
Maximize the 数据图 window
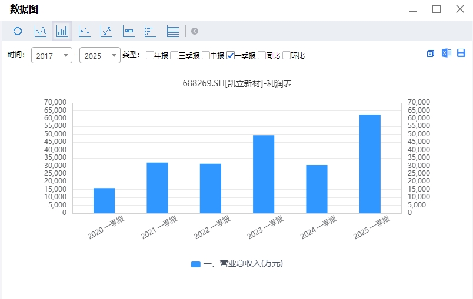point(437,9)
